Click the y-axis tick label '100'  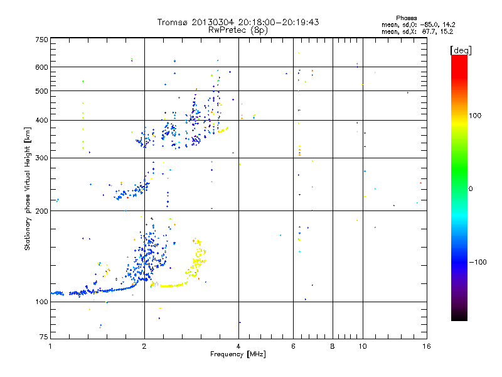click(41, 302)
